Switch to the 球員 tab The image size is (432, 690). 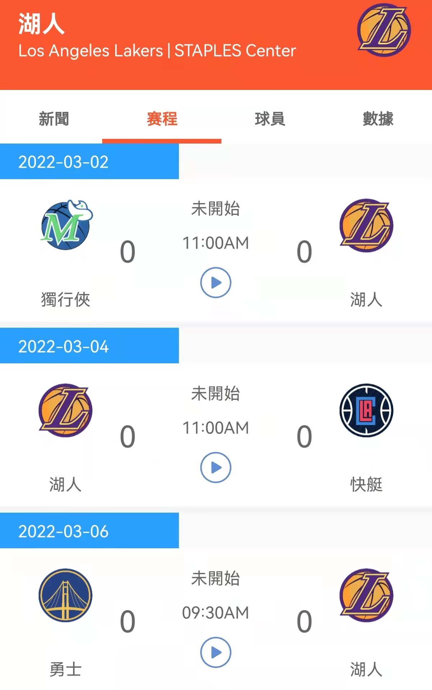[x=270, y=119]
